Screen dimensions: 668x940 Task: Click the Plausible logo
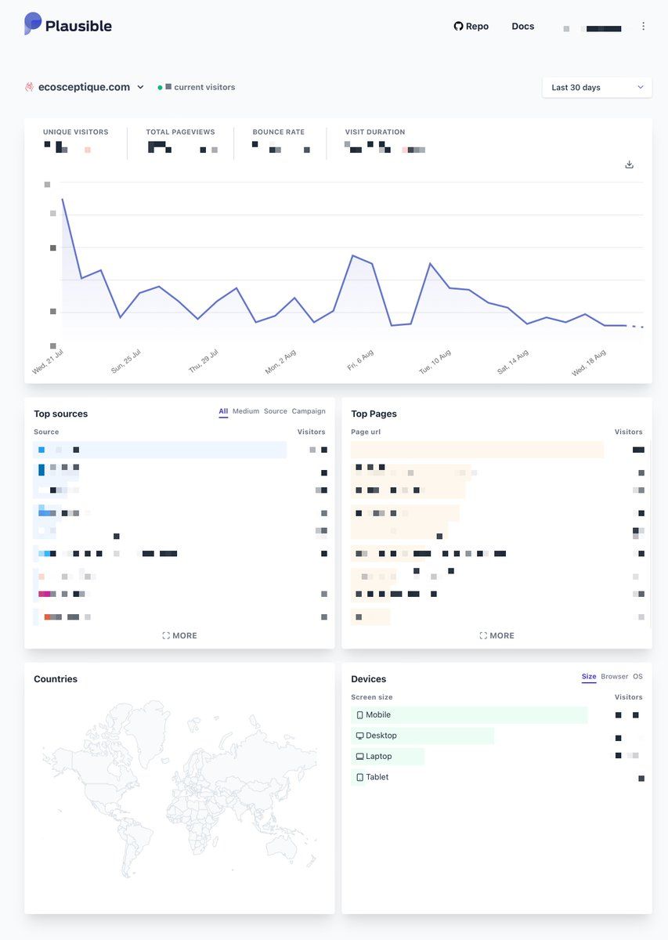click(x=68, y=25)
